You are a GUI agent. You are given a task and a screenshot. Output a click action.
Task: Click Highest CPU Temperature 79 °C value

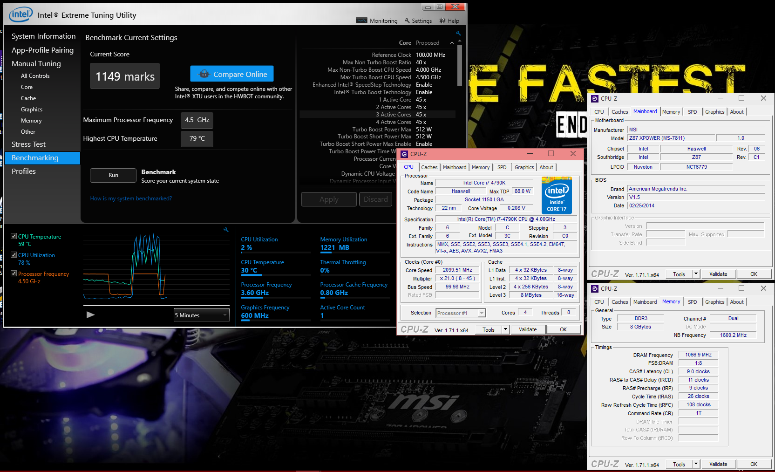pos(197,138)
